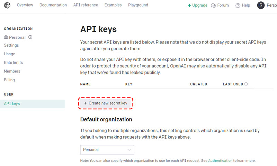Click the OpenAI logo icon
277x166 pixels.
7,5
